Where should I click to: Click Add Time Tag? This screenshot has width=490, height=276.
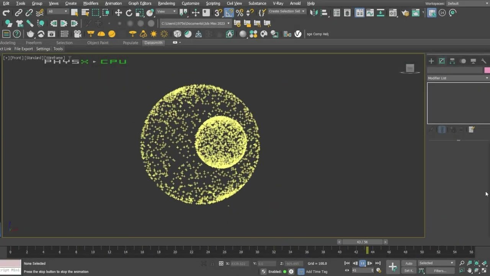316,271
